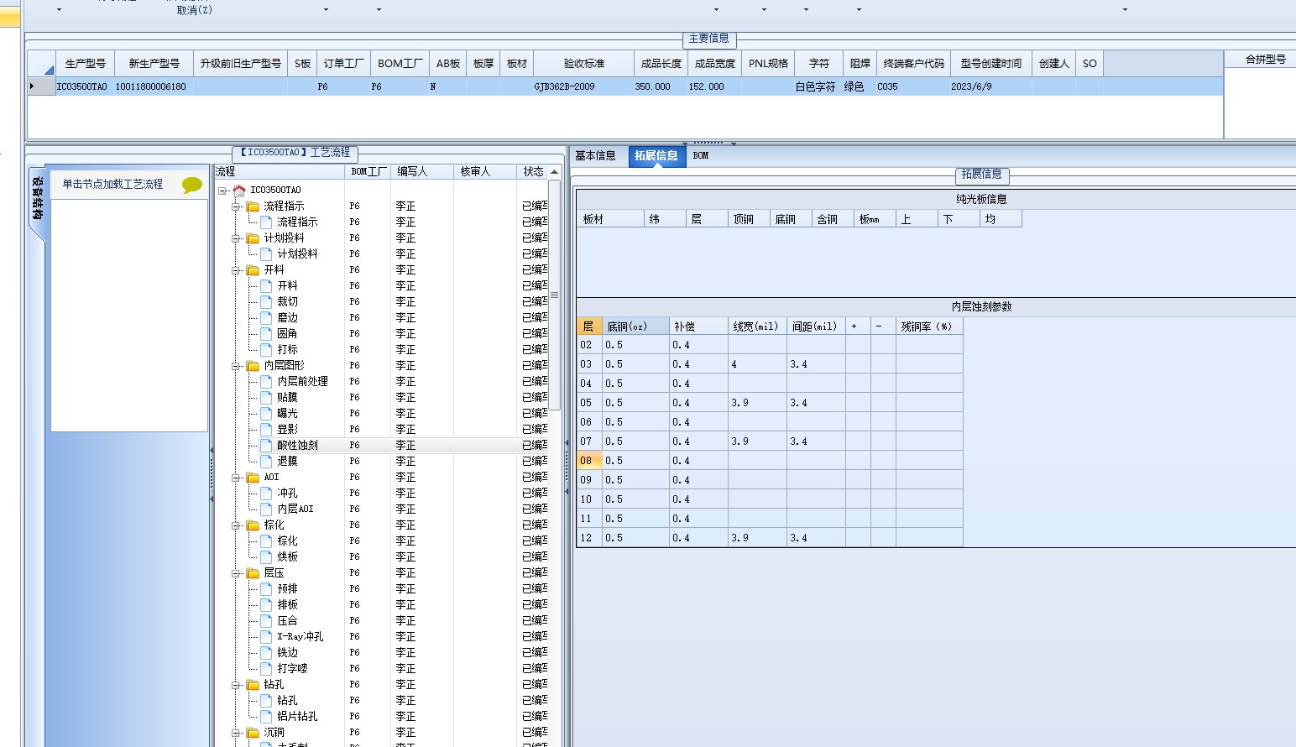Select the 预排 tree item

[x=287, y=589]
